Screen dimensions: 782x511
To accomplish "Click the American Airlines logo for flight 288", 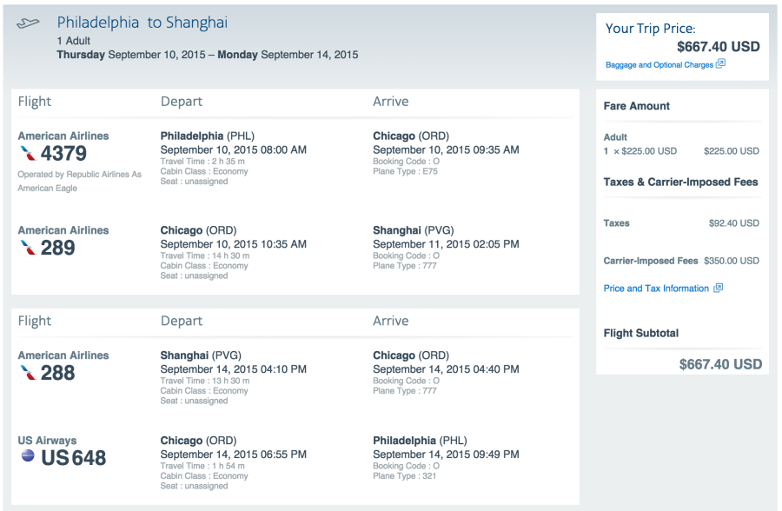I will tap(28, 373).
